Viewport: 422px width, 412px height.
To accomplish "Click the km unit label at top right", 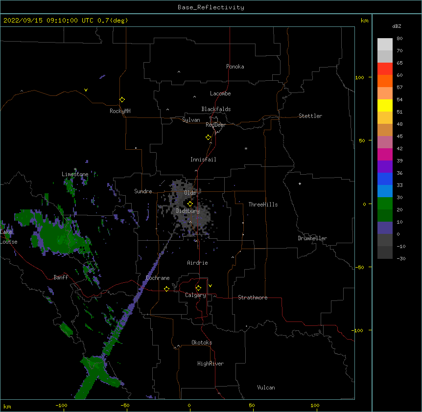I will pos(364,21).
